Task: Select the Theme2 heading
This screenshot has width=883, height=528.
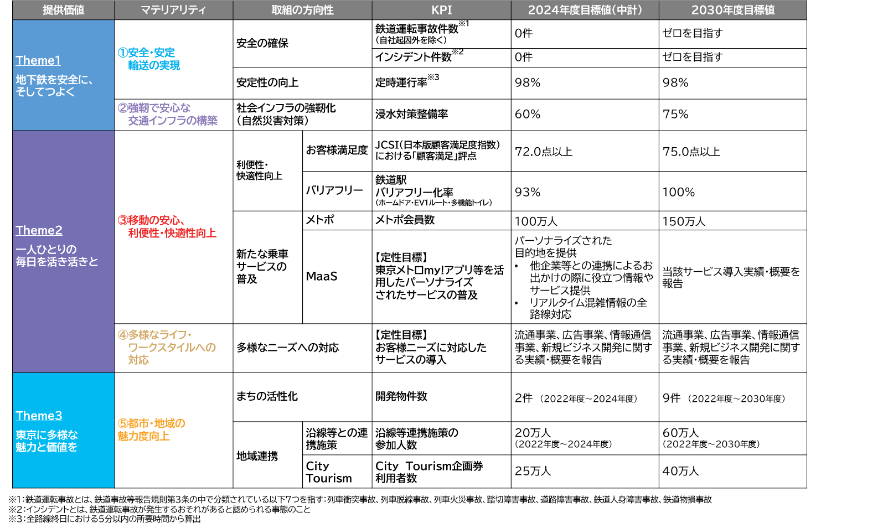Action: (x=39, y=230)
